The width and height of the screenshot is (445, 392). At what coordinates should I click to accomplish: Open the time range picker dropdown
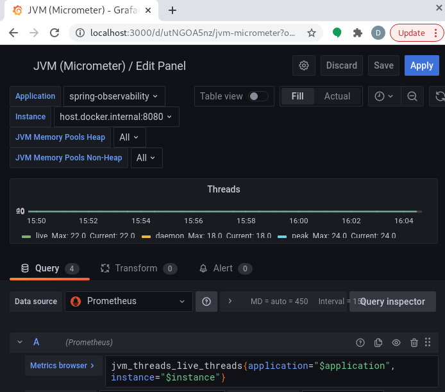pos(384,96)
